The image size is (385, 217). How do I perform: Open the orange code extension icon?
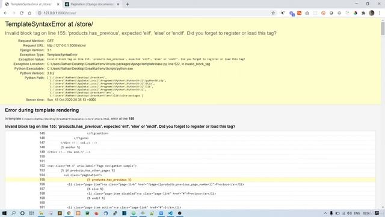pyautogui.click(x=300, y=13)
